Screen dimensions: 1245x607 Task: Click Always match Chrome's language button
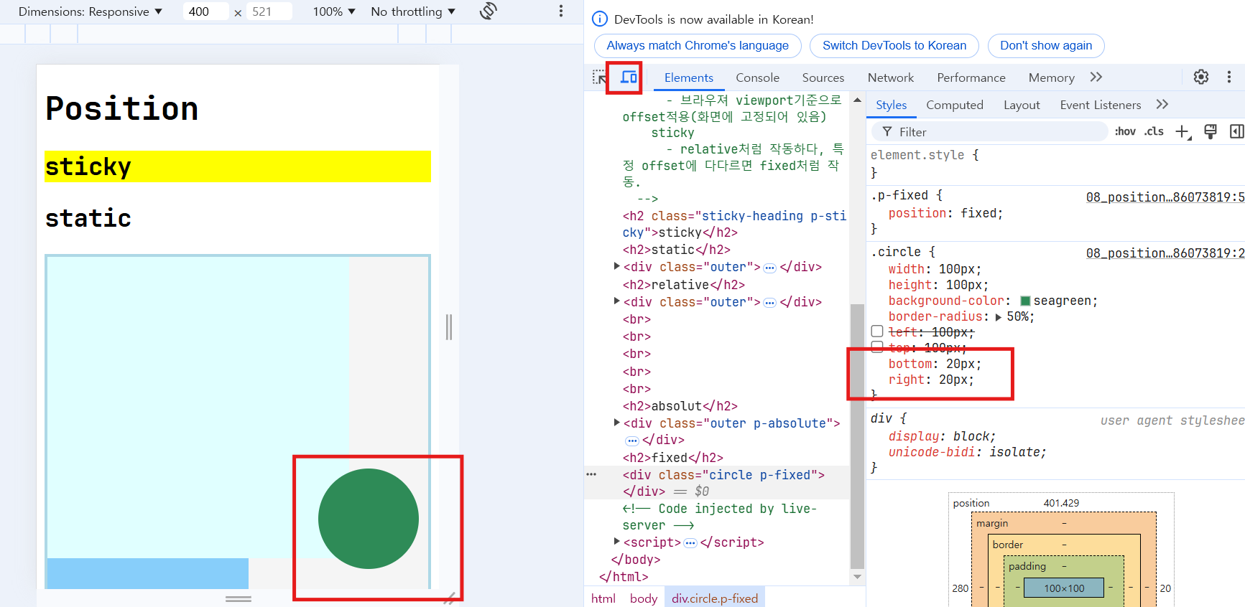(x=698, y=45)
